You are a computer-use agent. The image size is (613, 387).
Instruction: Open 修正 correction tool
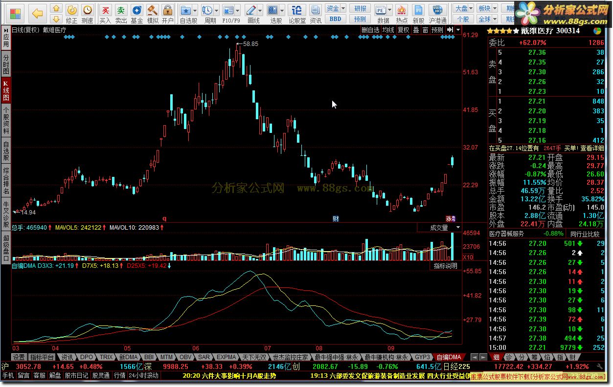71,13
